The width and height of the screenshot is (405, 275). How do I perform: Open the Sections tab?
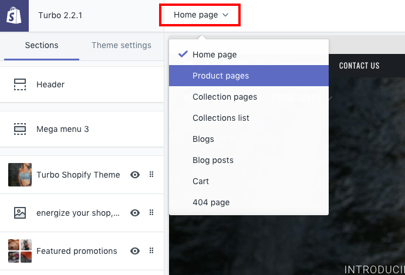click(x=42, y=45)
